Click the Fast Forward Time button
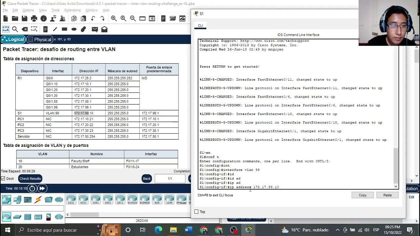420x236 pixels. pyautogui.click(x=42, y=188)
